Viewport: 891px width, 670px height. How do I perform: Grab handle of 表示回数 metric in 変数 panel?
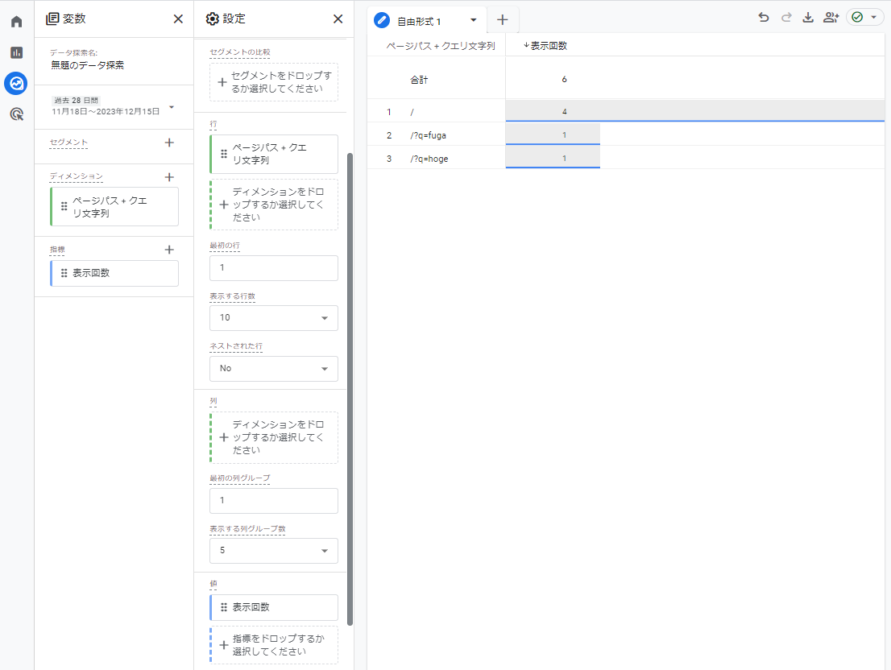click(64, 273)
